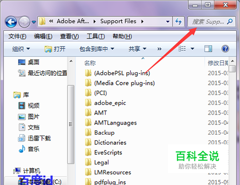
Task: Click the Refresh button next to address bar
Action: click(x=179, y=22)
